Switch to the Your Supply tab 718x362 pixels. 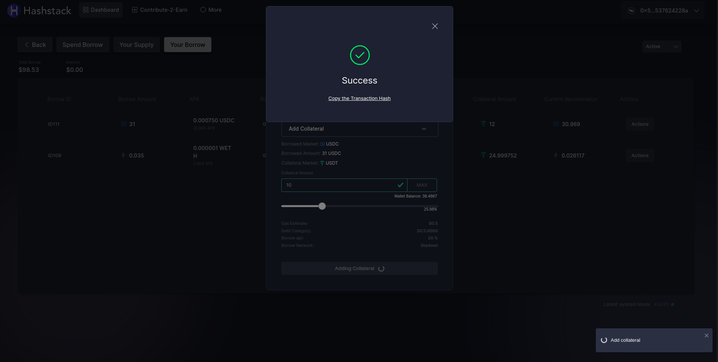(x=136, y=45)
